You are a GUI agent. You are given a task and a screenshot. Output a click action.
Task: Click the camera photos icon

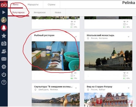(x=4, y=44)
